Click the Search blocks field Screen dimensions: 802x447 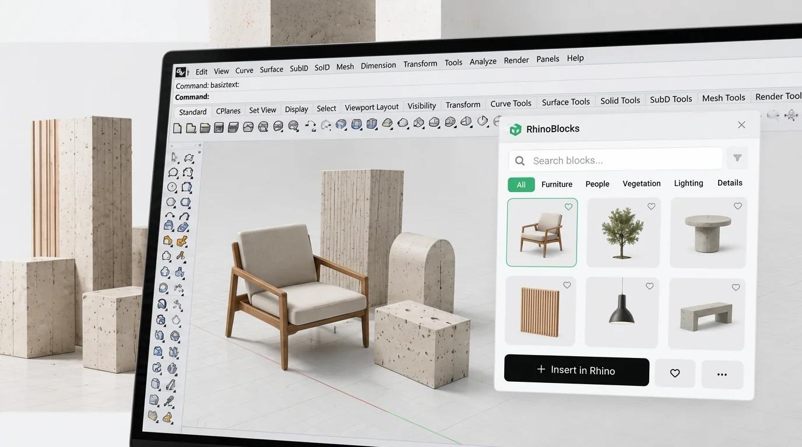coord(615,160)
